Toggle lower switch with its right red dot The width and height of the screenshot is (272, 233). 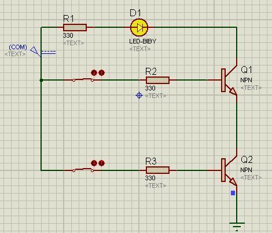101,163
